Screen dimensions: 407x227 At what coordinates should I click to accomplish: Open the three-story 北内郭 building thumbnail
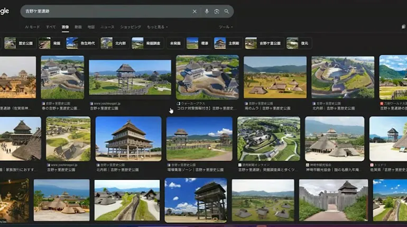click(x=128, y=139)
